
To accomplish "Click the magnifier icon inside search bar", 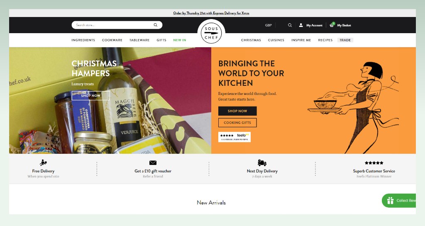I will pos(156,25).
